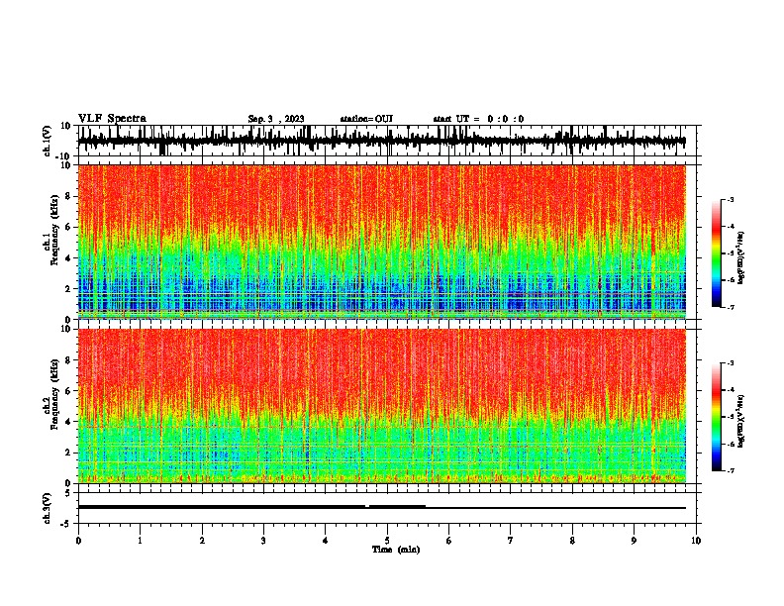Image resolution: width=784 pixels, height=606 pixels.
Task: Click the "ch.1(V)" waveform axis label
Action: 48,141
